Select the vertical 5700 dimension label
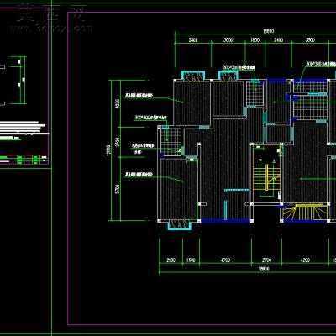Image resolution: width=336 pixels, height=336 pixels. pos(118,189)
